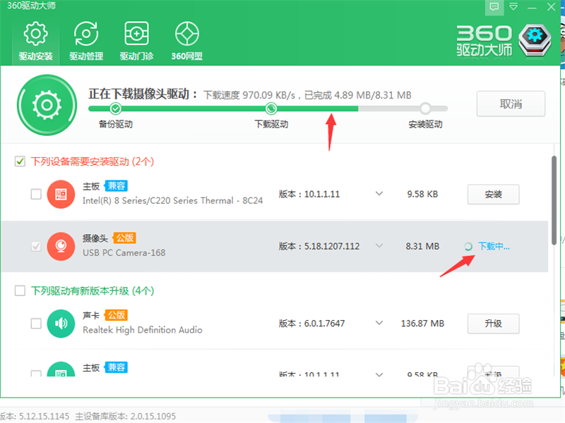Toggle the USB PC Camera-168 checkbox
The image size is (565, 423).
click(36, 246)
